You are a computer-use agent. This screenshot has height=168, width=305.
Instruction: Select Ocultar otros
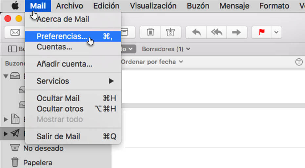tap(73, 109)
